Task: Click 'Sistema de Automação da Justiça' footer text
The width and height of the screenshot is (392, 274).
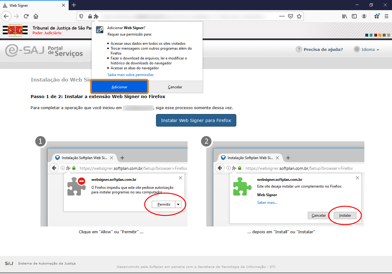Action: click(47, 264)
